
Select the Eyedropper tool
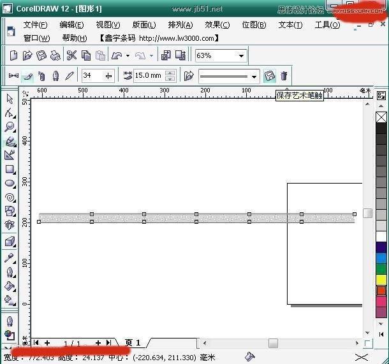pos(10,258)
